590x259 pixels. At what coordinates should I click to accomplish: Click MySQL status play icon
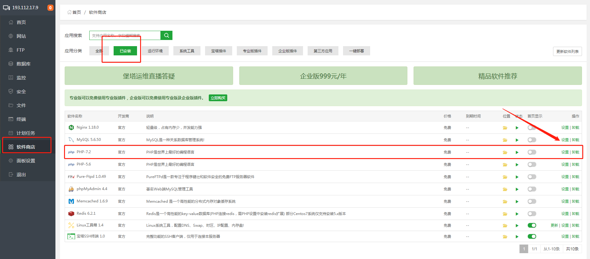tap(517, 140)
